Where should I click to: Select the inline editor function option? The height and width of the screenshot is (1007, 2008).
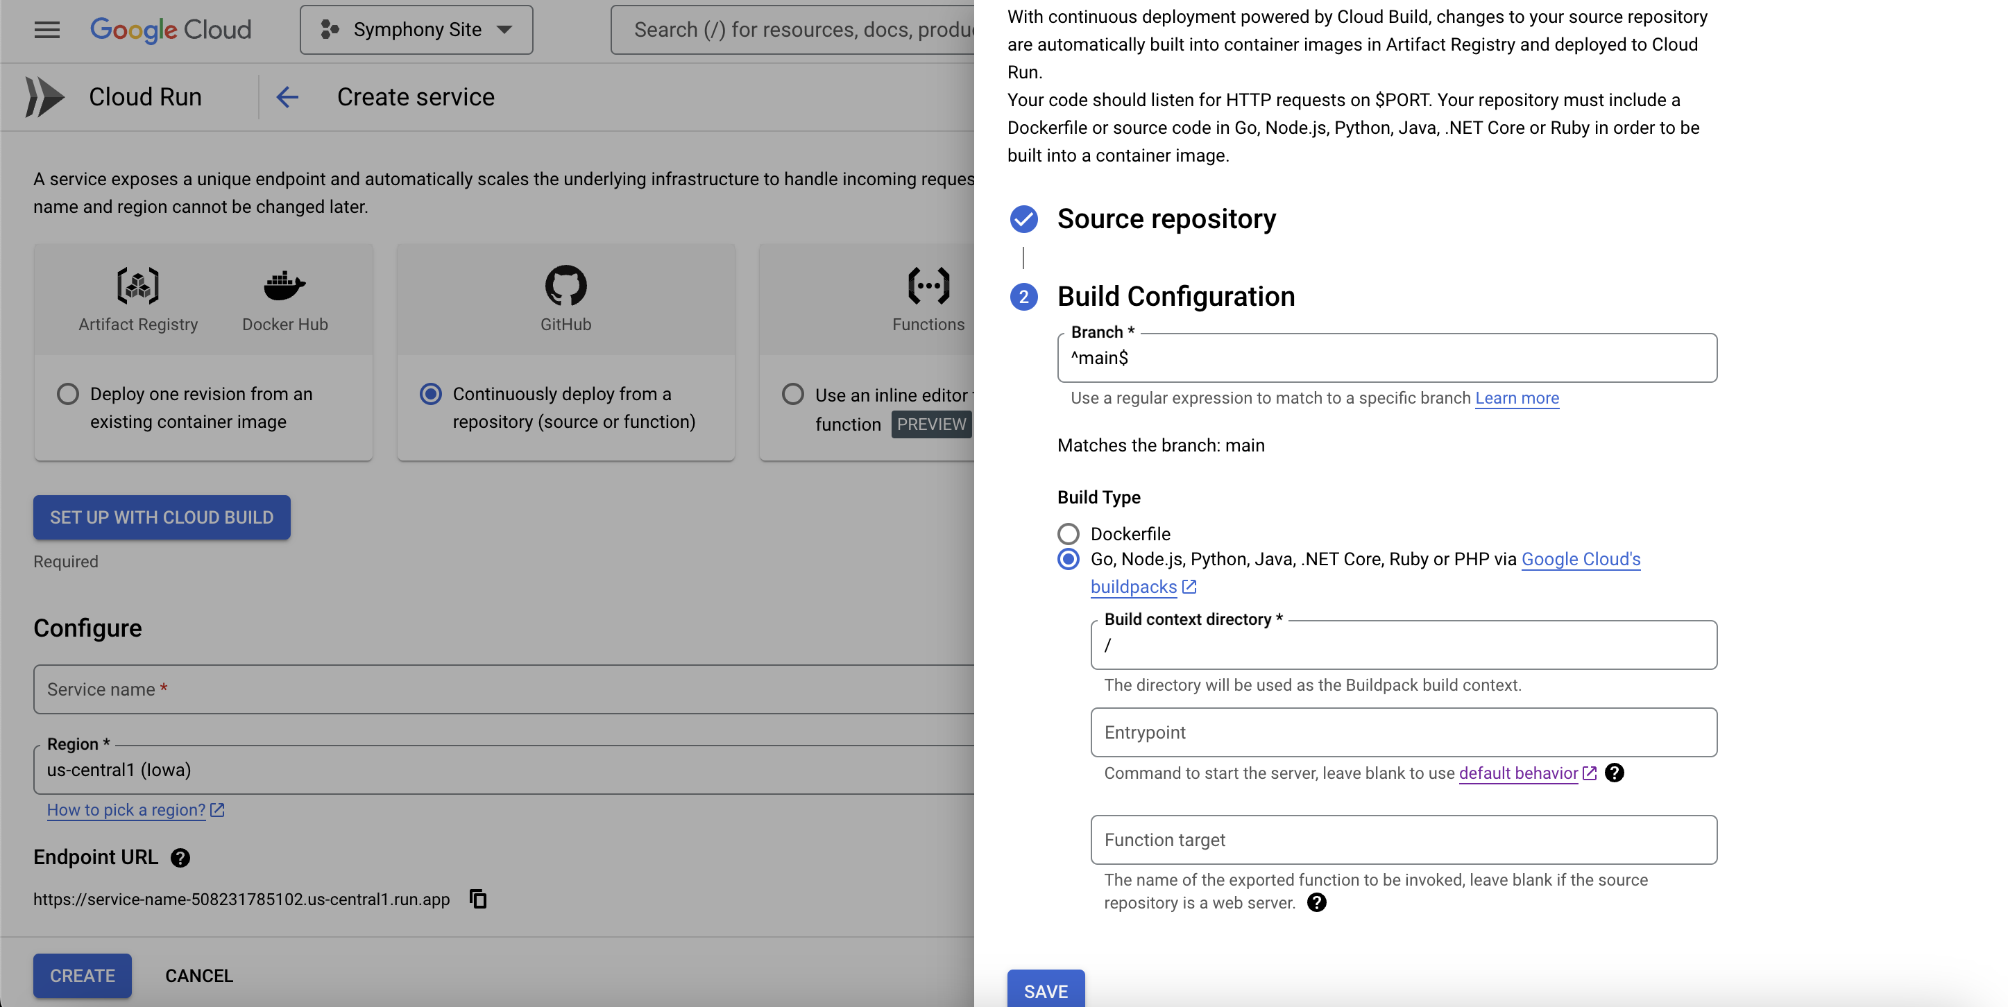[793, 394]
